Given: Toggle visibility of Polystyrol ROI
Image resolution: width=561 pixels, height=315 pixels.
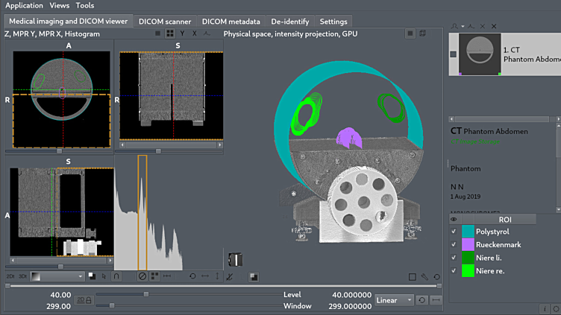Looking at the screenshot, I should coord(454,232).
